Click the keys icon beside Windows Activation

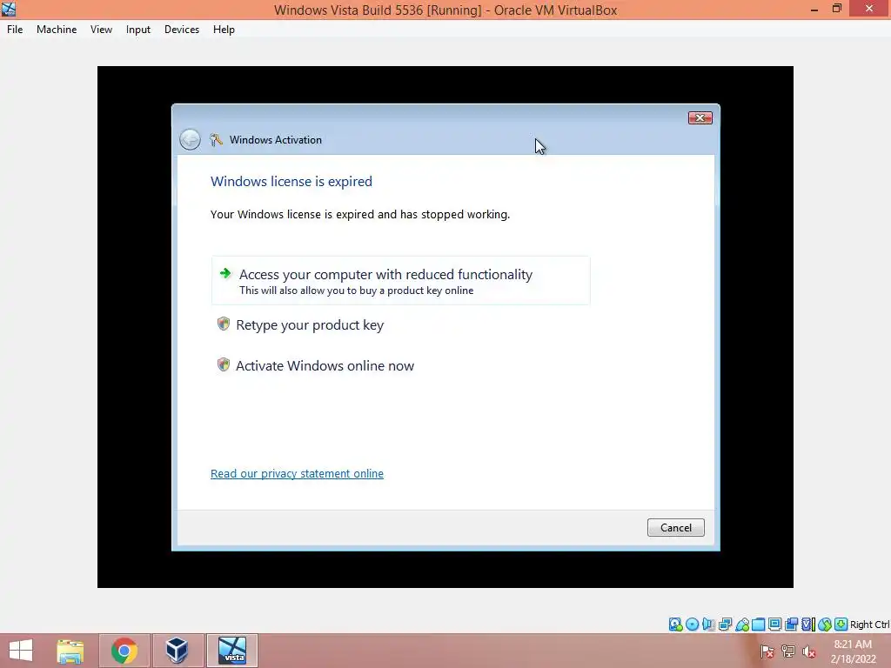coord(216,140)
